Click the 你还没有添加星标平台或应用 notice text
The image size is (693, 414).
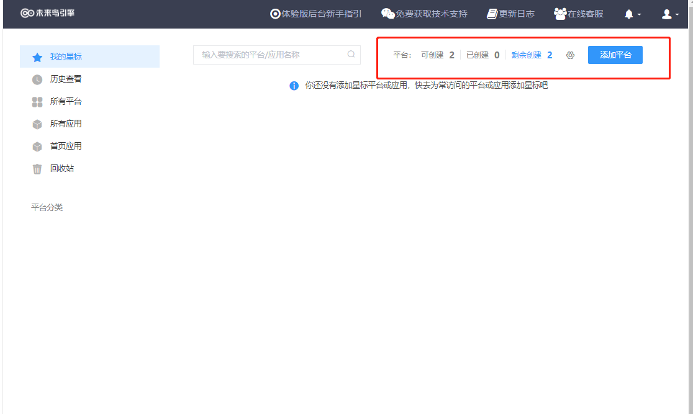tap(427, 85)
